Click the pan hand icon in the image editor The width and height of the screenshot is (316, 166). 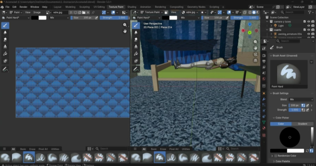pos(125,31)
